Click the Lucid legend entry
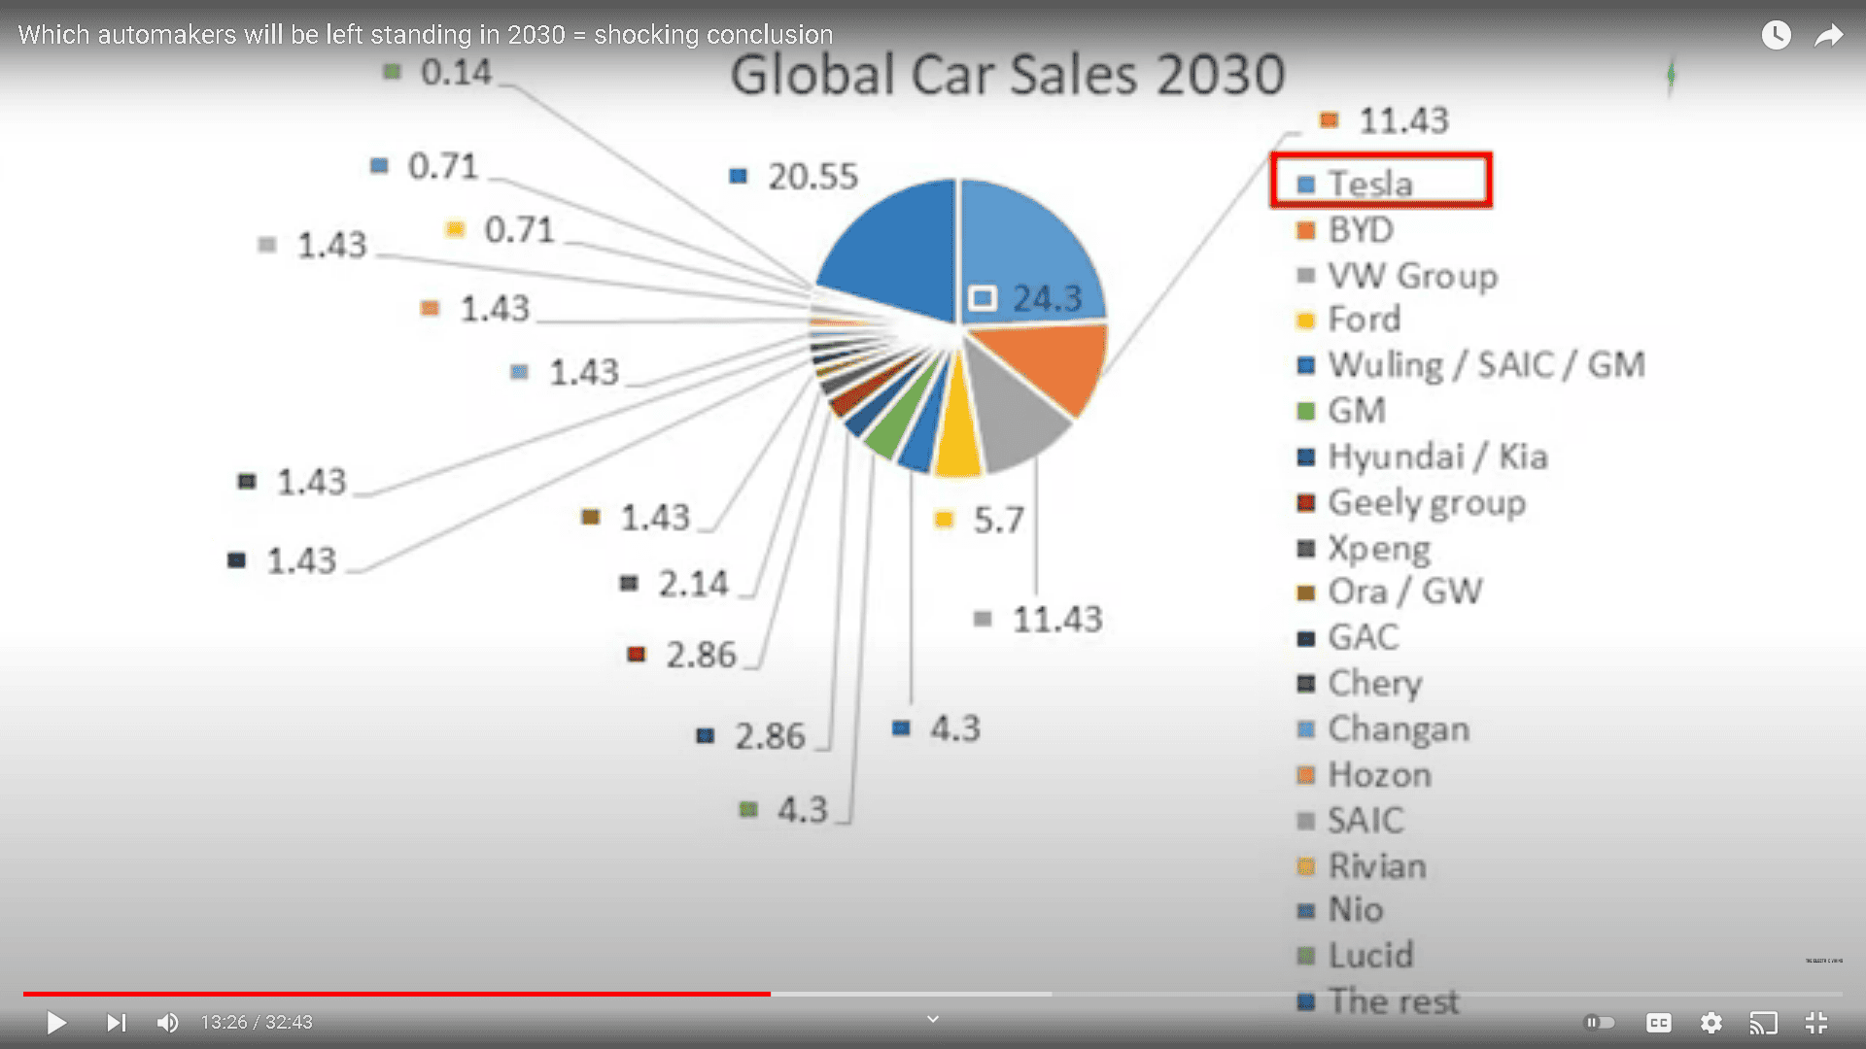Image resolution: width=1866 pixels, height=1049 pixels. pos(1355,956)
